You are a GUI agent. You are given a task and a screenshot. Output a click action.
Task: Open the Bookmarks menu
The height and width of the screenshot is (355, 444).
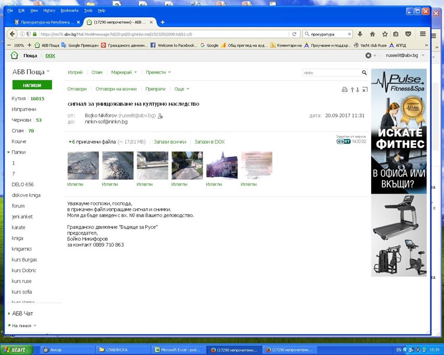click(69, 11)
